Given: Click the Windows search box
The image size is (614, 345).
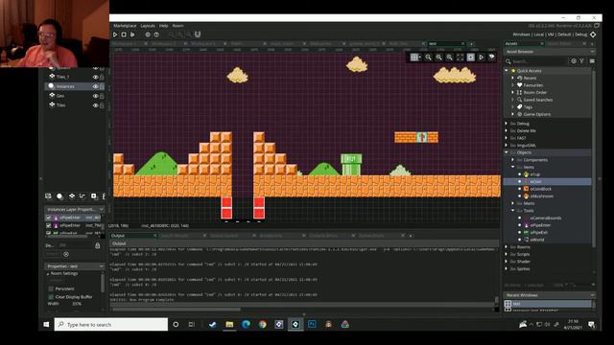Looking at the screenshot, I should tap(111, 324).
